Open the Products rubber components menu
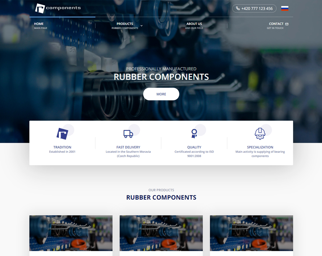This screenshot has width=322, height=256. coord(125,26)
